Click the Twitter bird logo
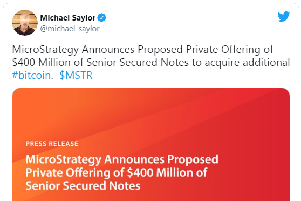Image resolution: width=301 pixels, height=201 pixels. [x=283, y=16]
